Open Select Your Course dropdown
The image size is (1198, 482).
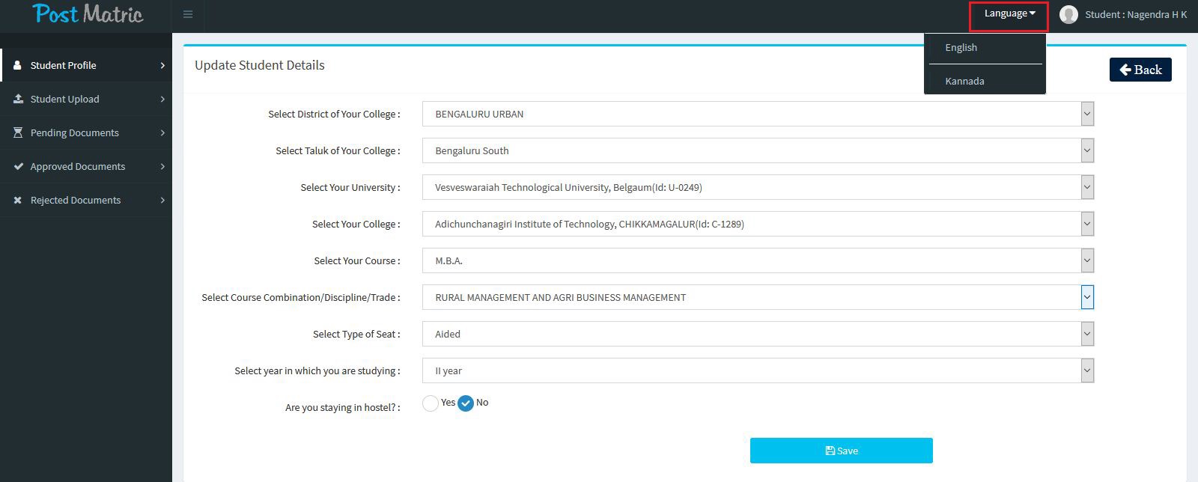[758, 260]
